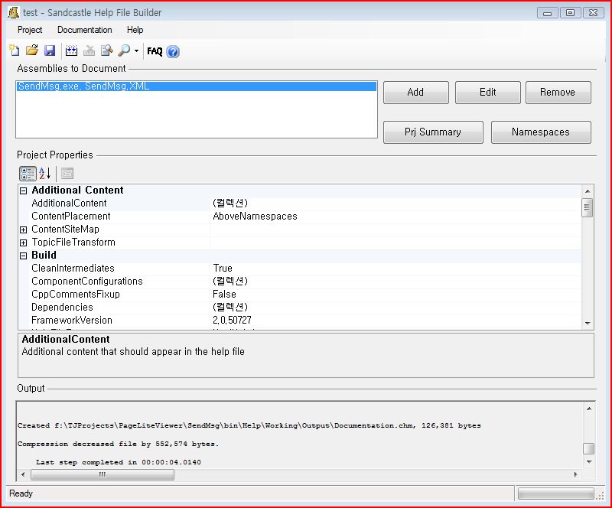This screenshot has width=612, height=508.
Task: Click the build progress bar in status bar
Action: (556, 494)
